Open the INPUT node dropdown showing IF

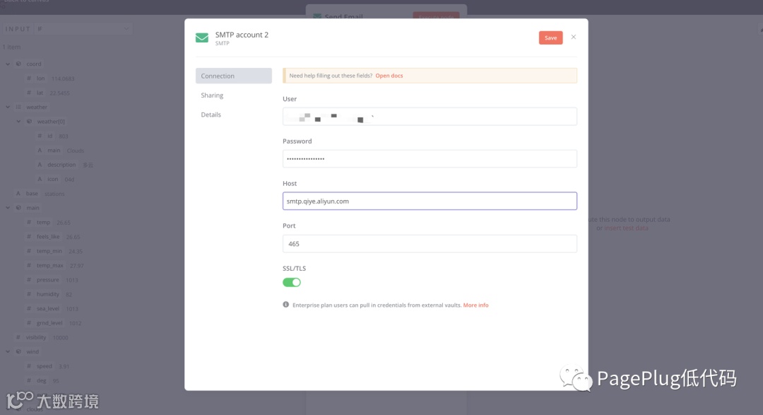(83, 29)
